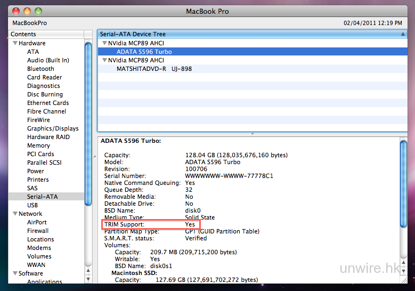The height and width of the screenshot is (291, 415).
Task: Click the Contents column header
Action: (48, 34)
